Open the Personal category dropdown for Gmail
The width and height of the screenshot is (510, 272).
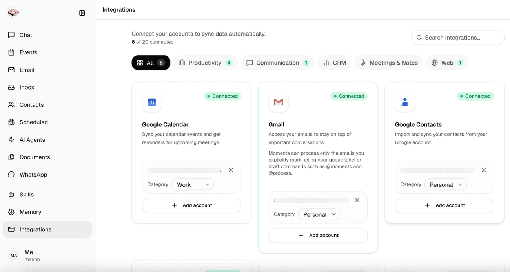click(x=319, y=214)
